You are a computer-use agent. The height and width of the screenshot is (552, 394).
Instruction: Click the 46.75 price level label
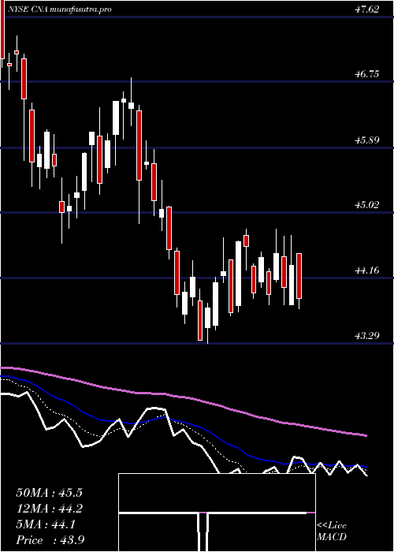coord(366,74)
